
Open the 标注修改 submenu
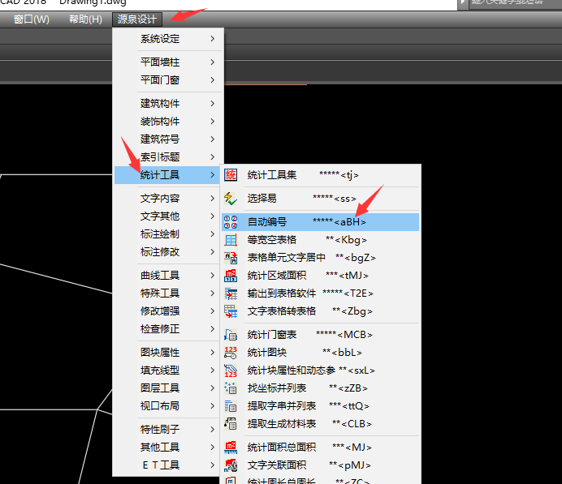tap(167, 252)
